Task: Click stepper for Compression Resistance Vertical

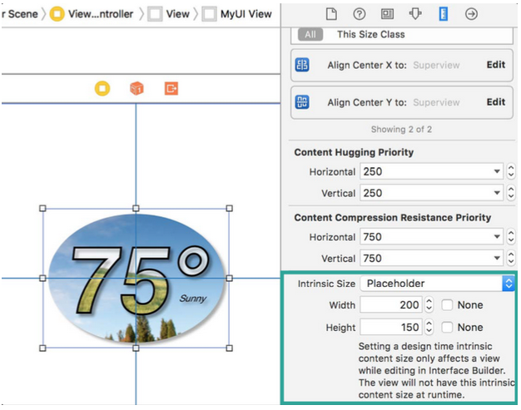Action: coord(511,258)
